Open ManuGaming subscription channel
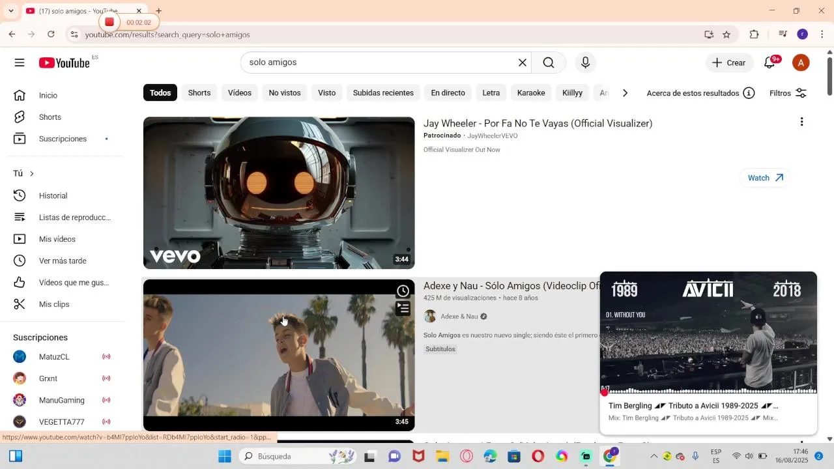The image size is (834, 469). point(63,400)
